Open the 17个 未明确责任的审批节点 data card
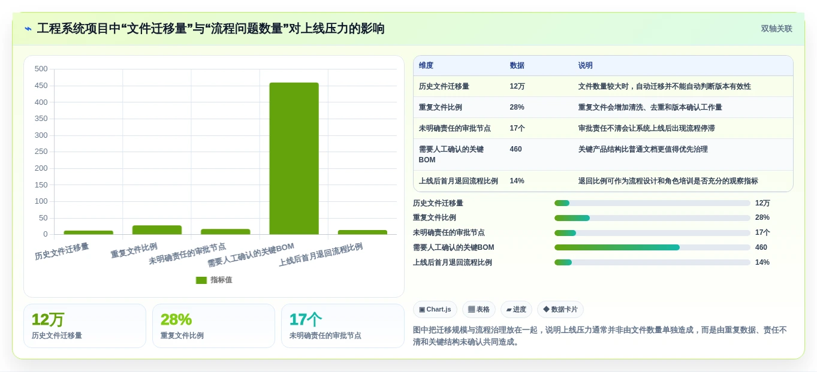This screenshot has height=372, width=817. 342,326
